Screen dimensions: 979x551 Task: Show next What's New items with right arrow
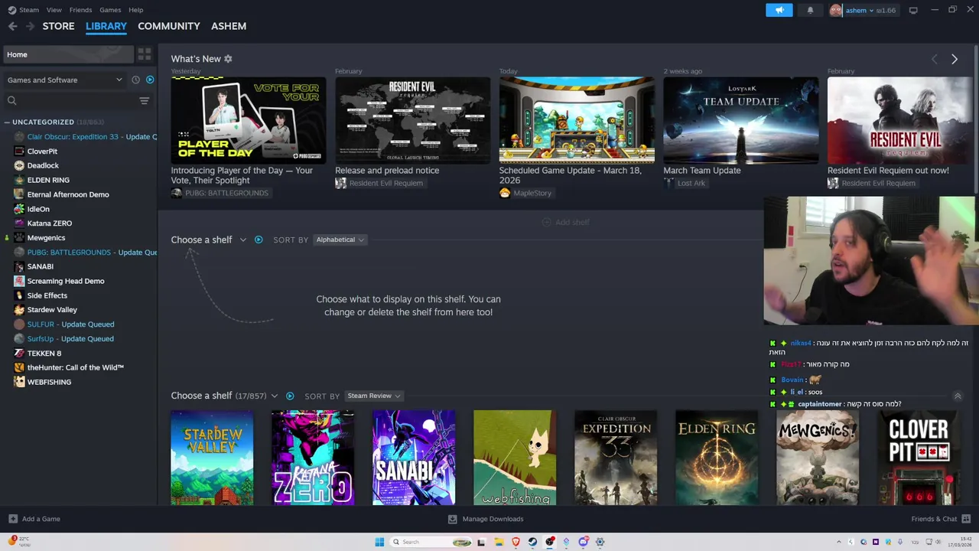pyautogui.click(x=954, y=59)
